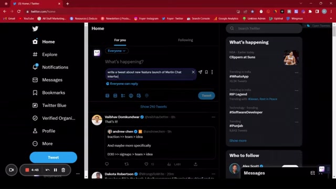This screenshot has height=189, width=336.
Task: Switch to the Following tab
Action: coord(185,40)
